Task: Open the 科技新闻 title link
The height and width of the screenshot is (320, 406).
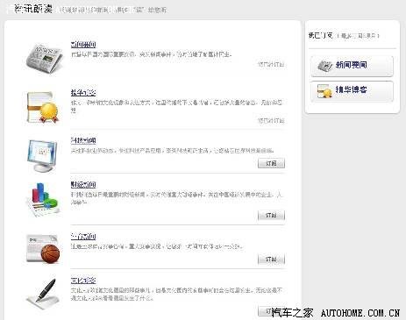Action: click(x=83, y=140)
